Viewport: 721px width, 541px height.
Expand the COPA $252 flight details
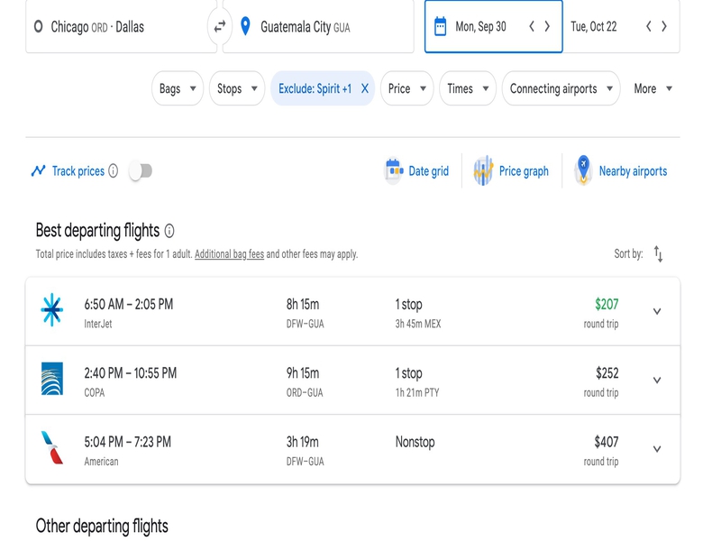click(657, 380)
